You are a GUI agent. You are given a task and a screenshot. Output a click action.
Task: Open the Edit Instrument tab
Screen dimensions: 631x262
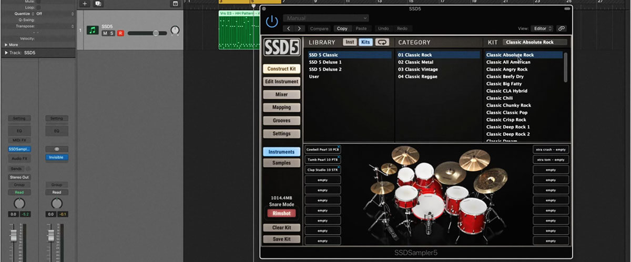point(281,82)
